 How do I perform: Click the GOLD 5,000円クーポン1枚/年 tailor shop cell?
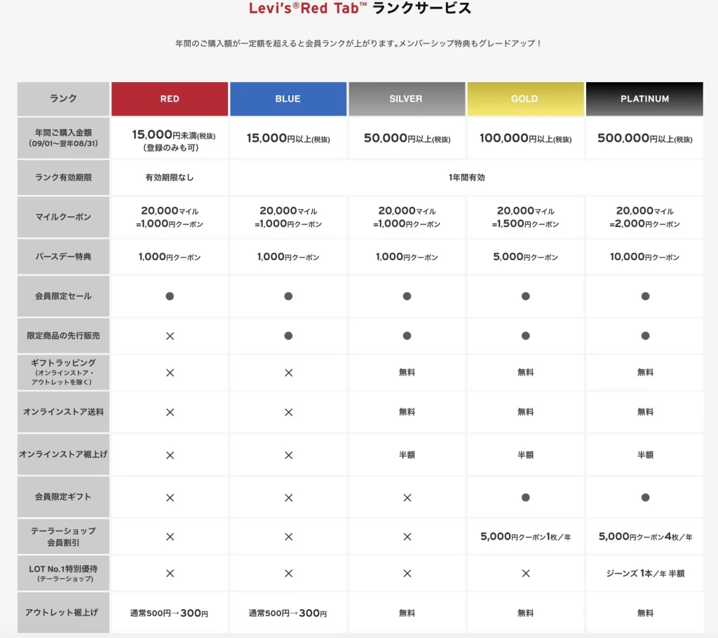tap(525, 537)
